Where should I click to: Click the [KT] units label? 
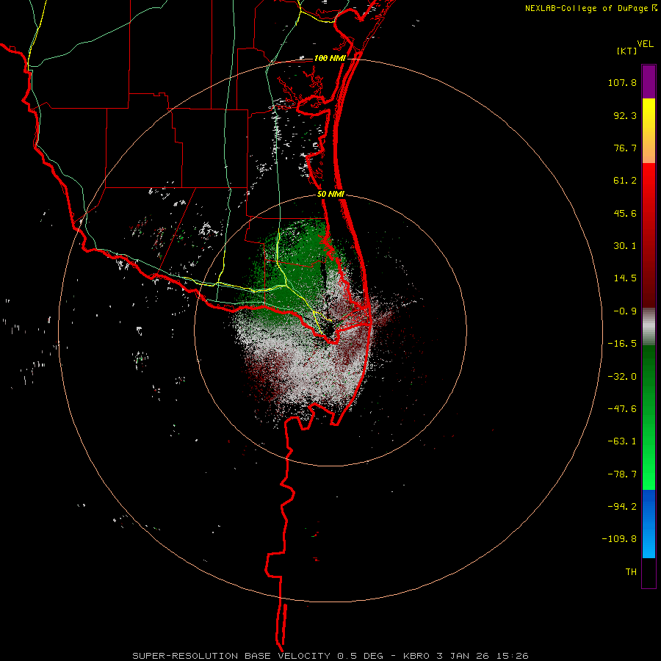627,51
